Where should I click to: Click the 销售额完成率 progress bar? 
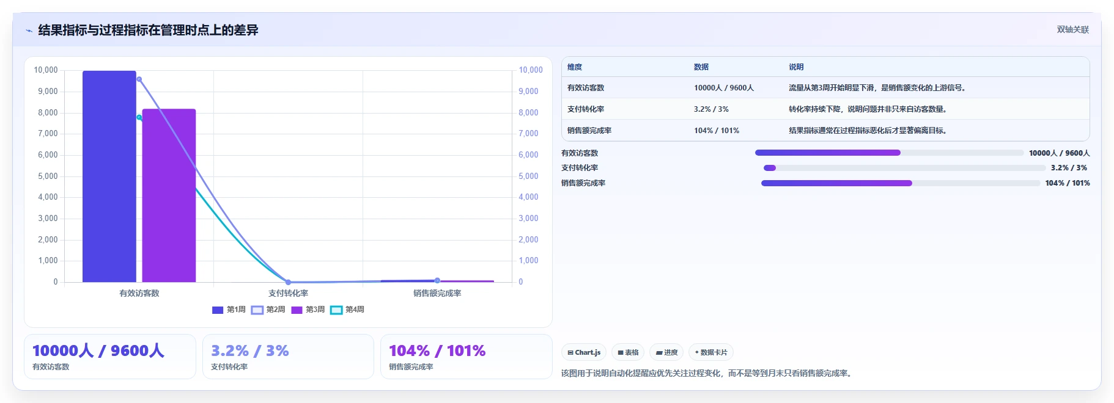point(901,183)
